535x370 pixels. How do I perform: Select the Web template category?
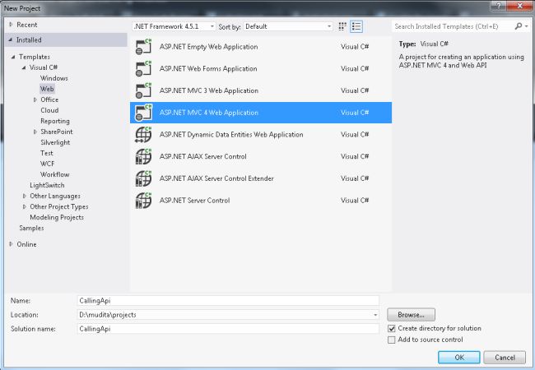(47, 89)
